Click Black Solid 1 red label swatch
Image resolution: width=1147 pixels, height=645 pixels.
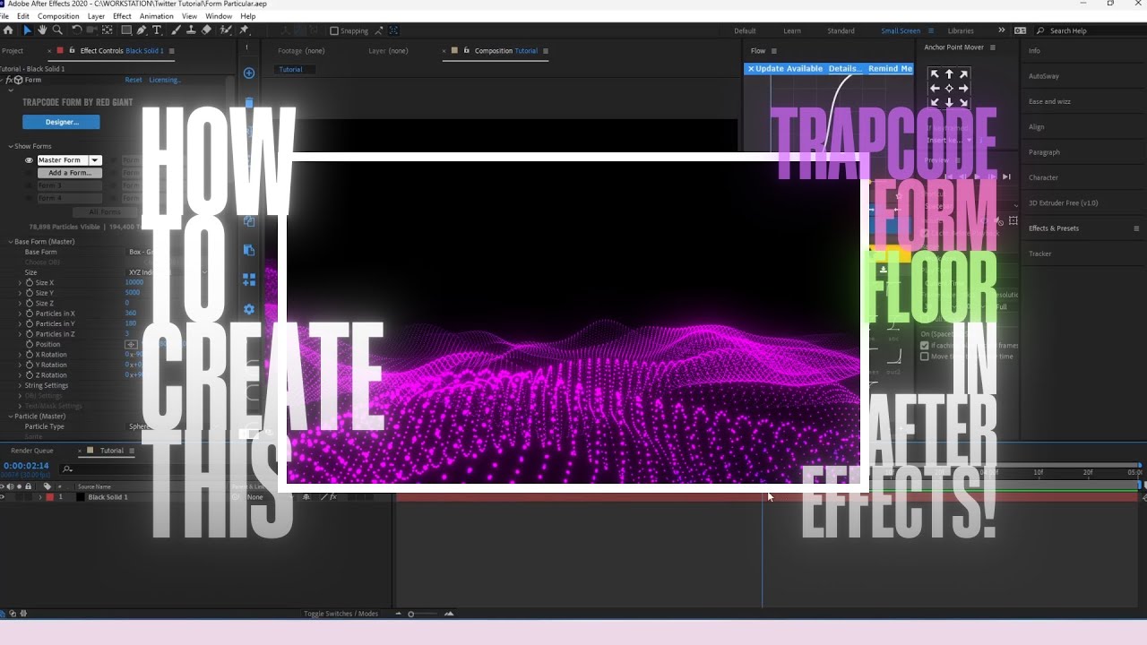(50, 497)
